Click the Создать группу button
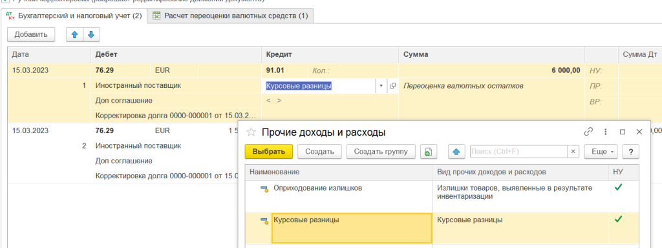This screenshot has height=248, width=662. point(381,152)
